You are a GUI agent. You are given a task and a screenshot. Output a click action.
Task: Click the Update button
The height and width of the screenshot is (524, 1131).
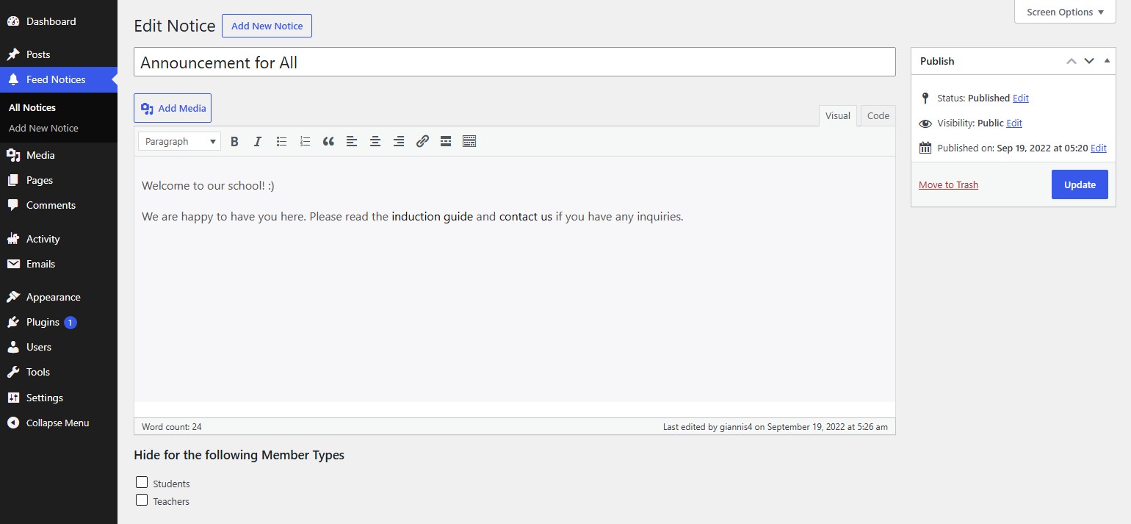click(1080, 184)
